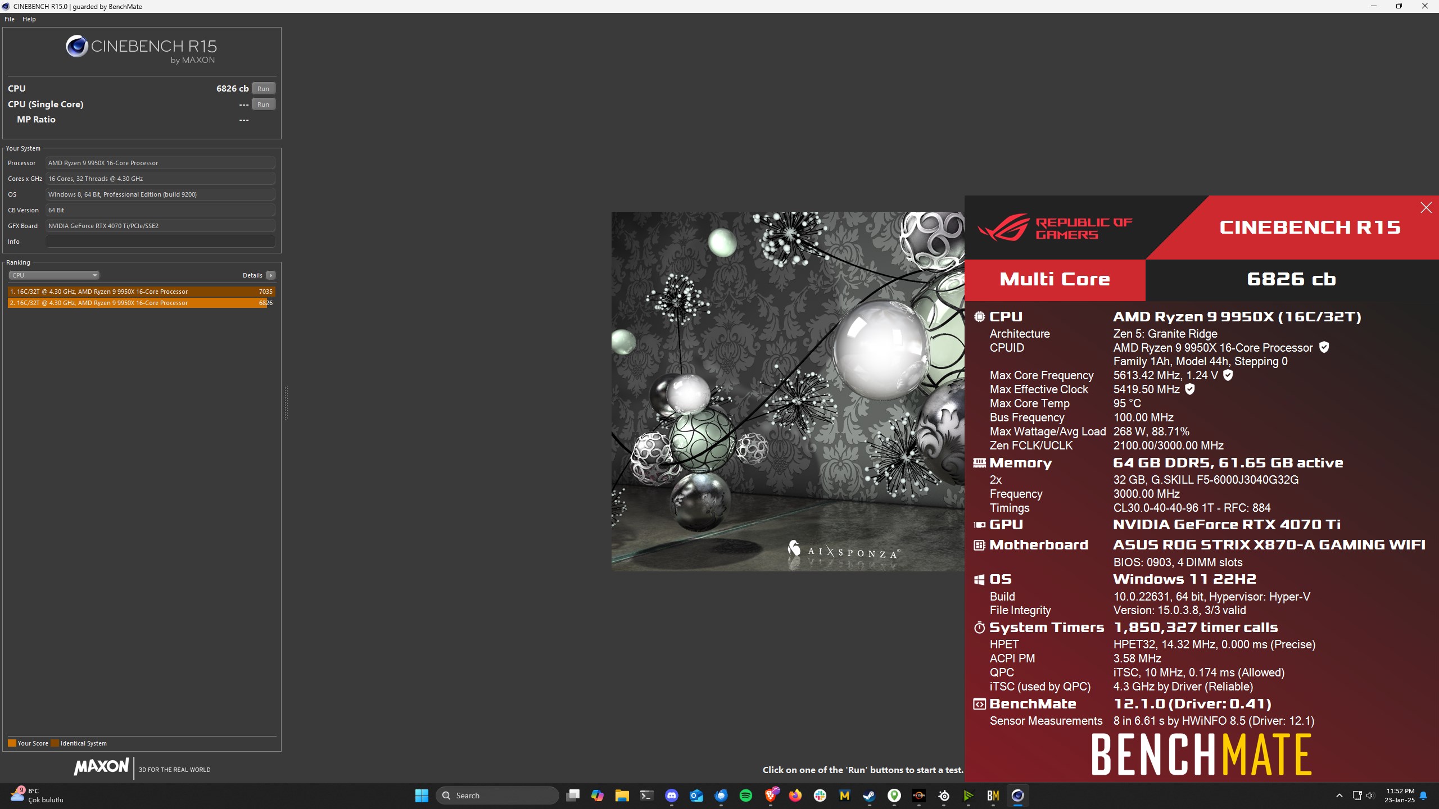This screenshot has height=809, width=1439.
Task: Switch to Cinebench in the taskbar
Action: point(1017,796)
